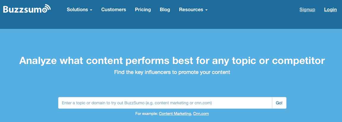Click the 'Find the key influencers' subheading
The height and width of the screenshot is (122, 342).
coord(172,72)
